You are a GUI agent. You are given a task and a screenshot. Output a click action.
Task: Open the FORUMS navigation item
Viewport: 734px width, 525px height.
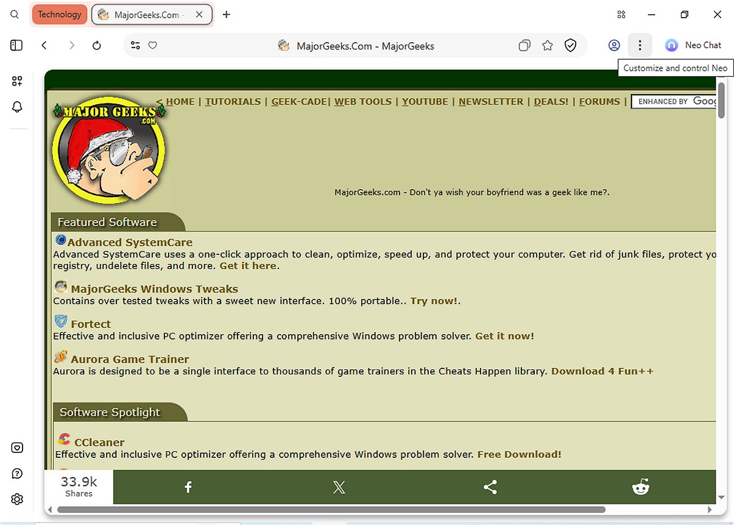coord(599,101)
